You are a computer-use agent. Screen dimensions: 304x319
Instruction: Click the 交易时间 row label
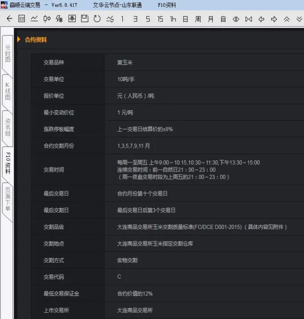tap(54, 170)
